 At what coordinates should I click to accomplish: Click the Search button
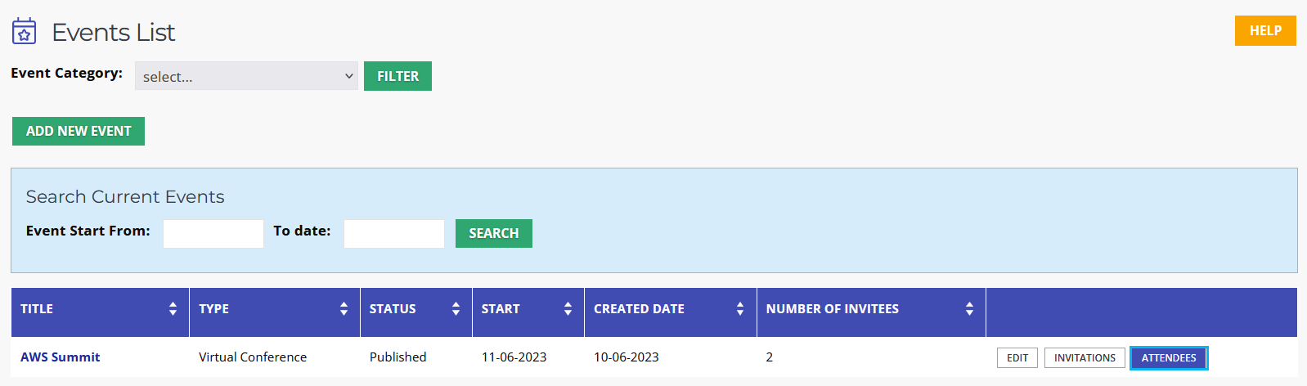coord(494,233)
